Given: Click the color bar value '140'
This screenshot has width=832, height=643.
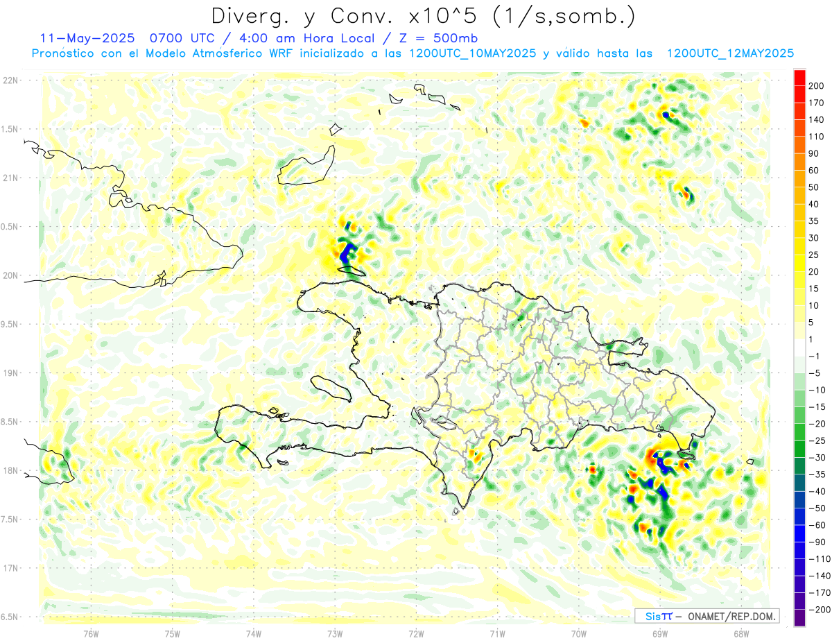Looking at the screenshot, I should click(817, 119).
